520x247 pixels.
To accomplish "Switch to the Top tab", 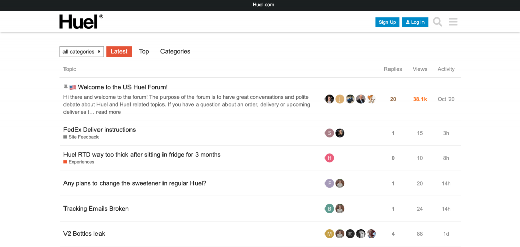I will (x=144, y=52).
